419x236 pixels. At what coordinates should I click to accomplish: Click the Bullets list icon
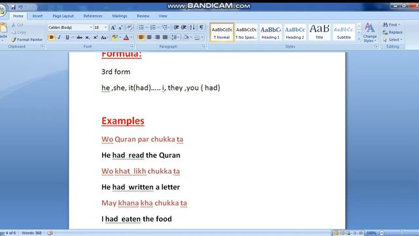pyautogui.click(x=141, y=28)
